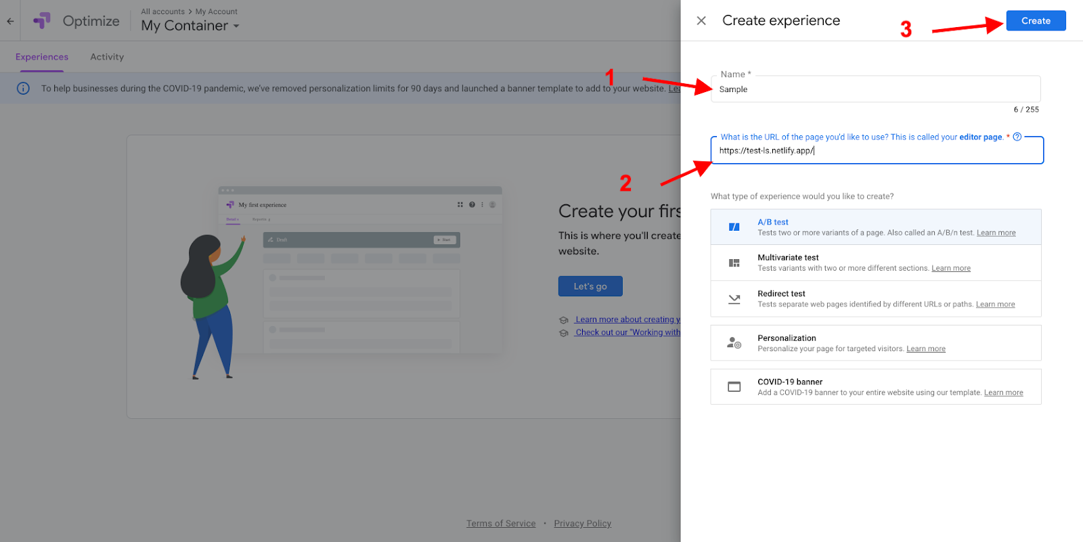Viewport: 1083px width, 542px height.
Task: Click the editor page URL field
Action: [x=877, y=151]
